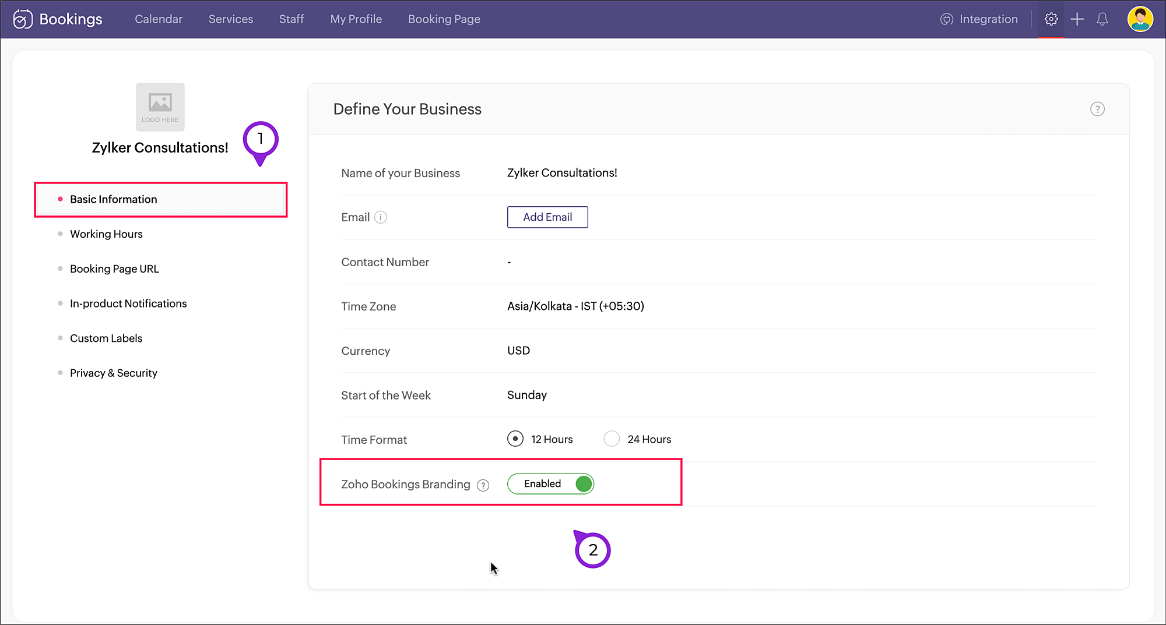
Task: Open notifications bell icon
Action: coord(1102,19)
